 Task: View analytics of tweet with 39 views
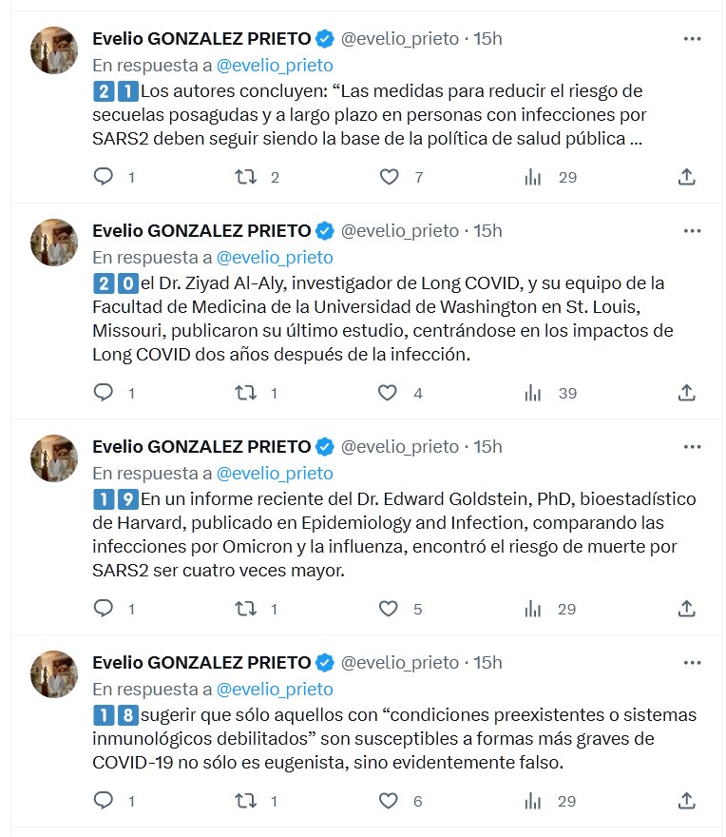(x=534, y=393)
